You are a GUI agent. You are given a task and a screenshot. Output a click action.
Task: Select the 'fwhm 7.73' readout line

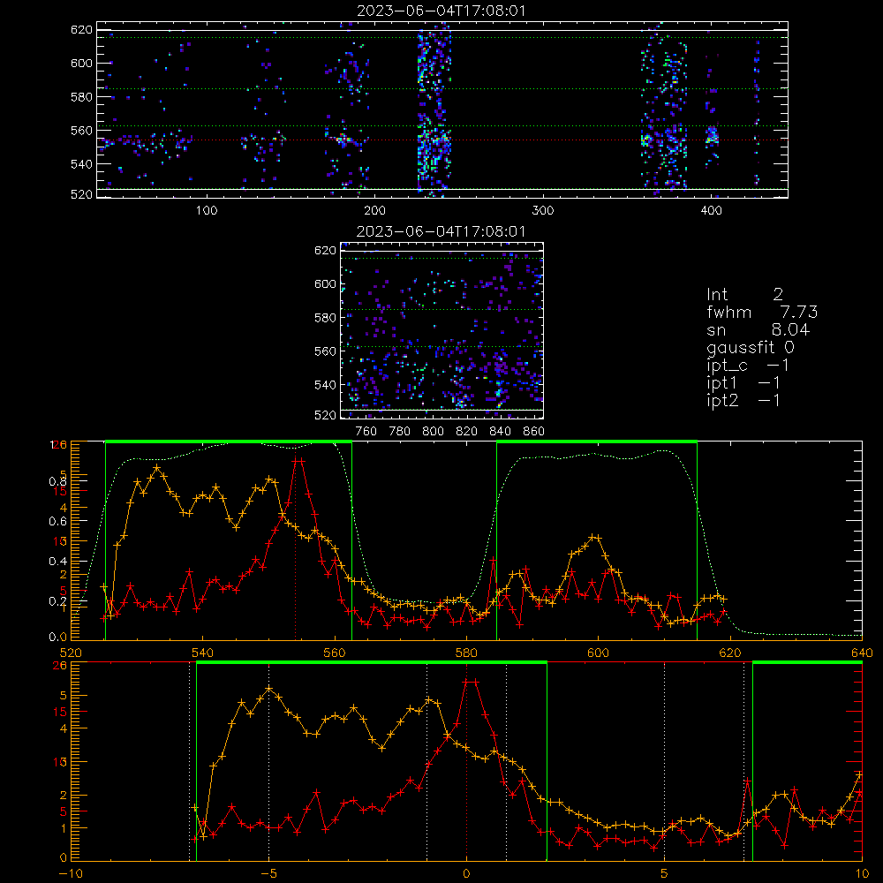click(x=762, y=312)
